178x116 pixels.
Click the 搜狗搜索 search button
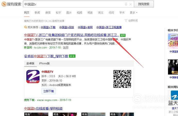[x=144, y=4]
